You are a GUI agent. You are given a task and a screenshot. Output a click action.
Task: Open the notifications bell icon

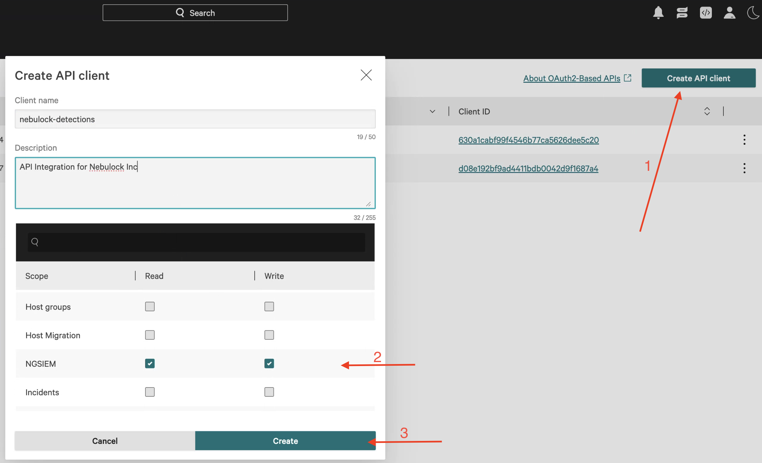[x=658, y=13]
